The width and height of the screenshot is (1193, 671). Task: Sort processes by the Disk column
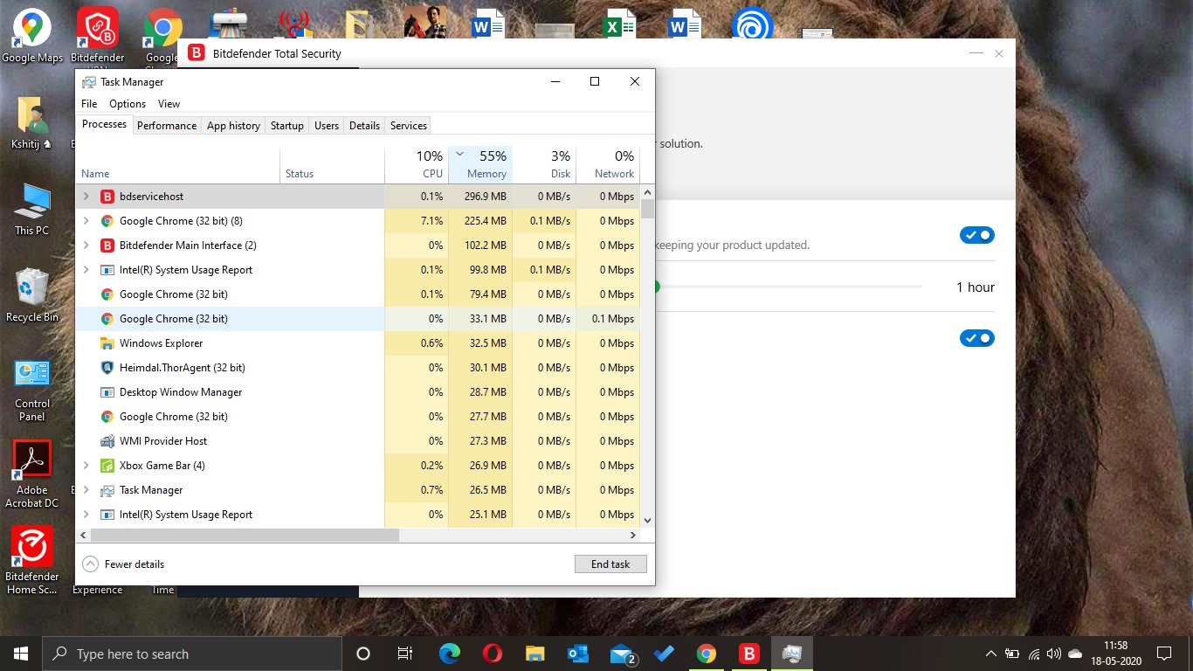tap(544, 164)
